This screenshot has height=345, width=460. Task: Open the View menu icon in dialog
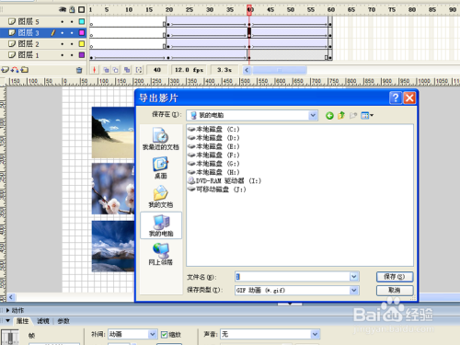pos(367,115)
